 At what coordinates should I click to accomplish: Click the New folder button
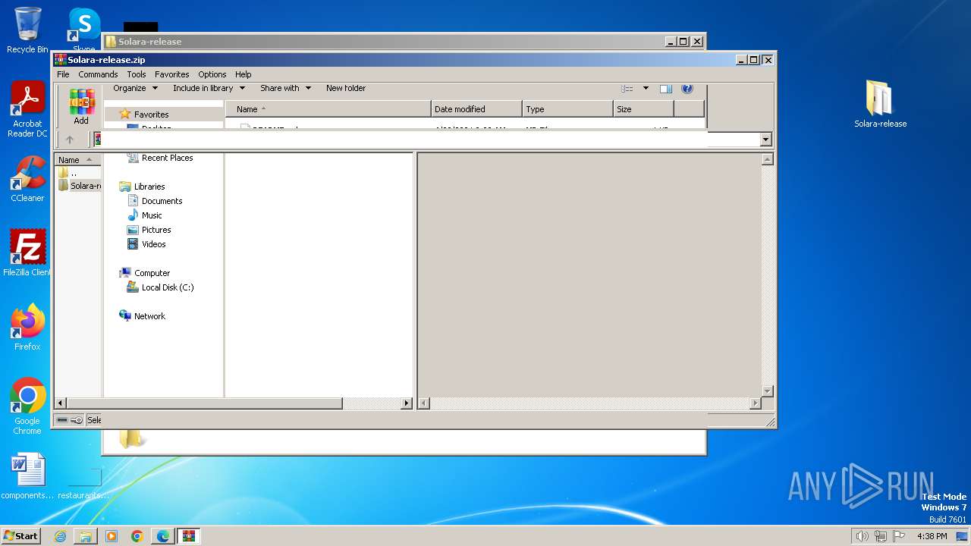coord(346,88)
